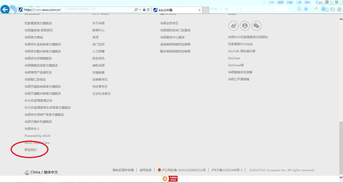Click the browser Home icon
Screen dimensions: 343x183
327,9
